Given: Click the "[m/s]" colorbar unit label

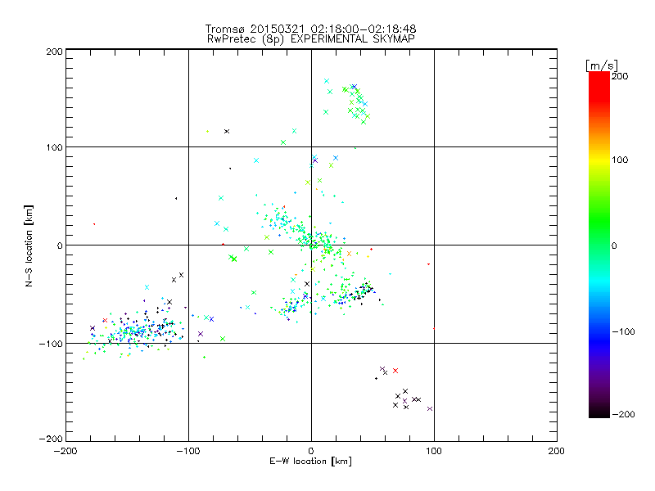Looking at the screenshot, I should click(x=602, y=65).
